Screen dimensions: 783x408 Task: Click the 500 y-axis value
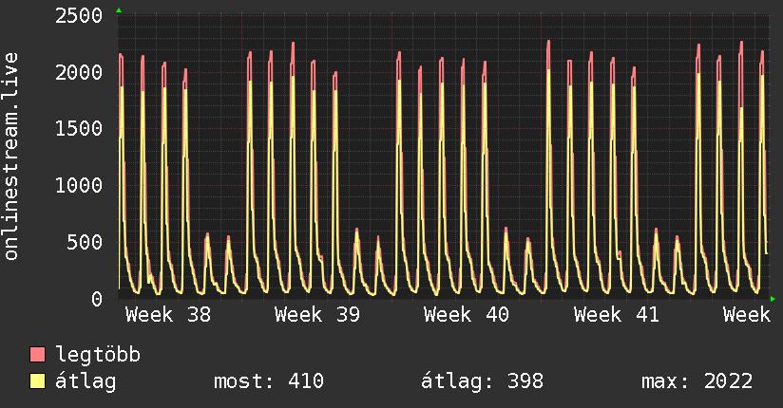click(x=85, y=242)
